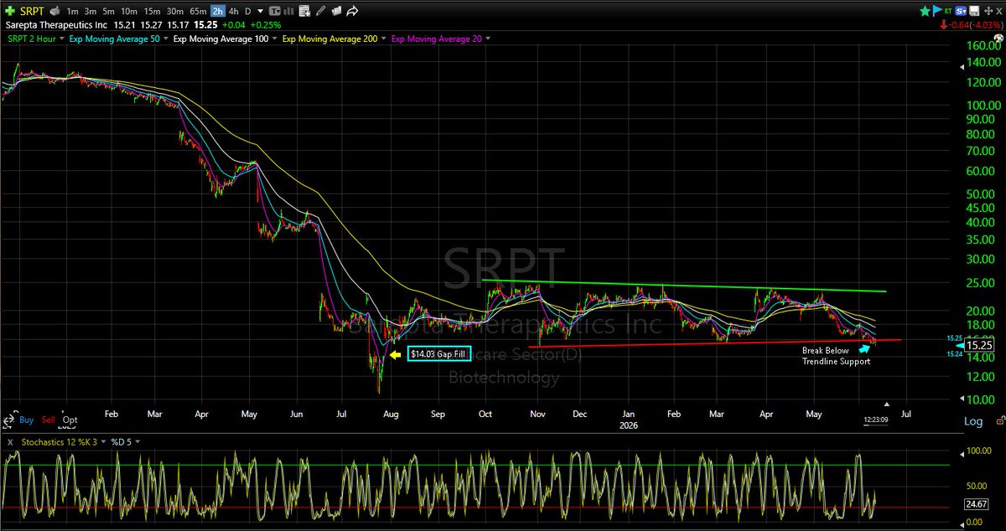Click the green RT real-time indicator
The image size is (1006, 531).
(948, 11)
